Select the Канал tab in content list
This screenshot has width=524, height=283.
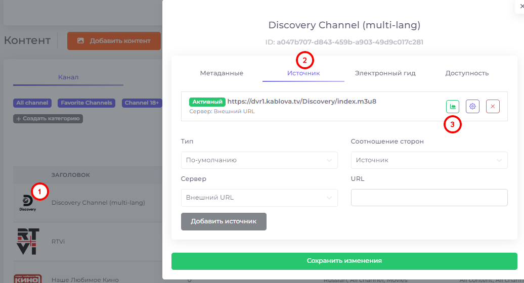[68, 77]
